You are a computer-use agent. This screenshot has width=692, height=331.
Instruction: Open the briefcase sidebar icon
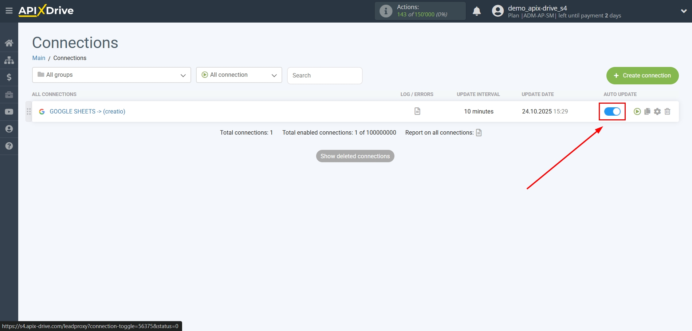tap(9, 95)
